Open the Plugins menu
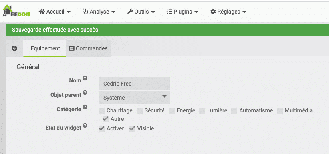The height and width of the screenshot is (154, 329). [x=182, y=12]
